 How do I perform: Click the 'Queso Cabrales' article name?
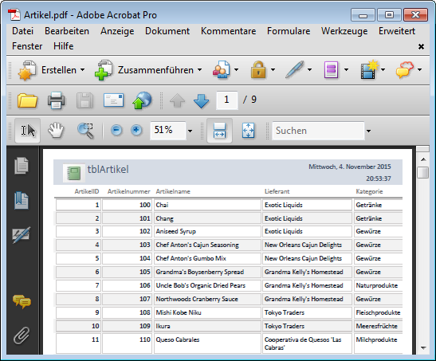click(x=178, y=339)
